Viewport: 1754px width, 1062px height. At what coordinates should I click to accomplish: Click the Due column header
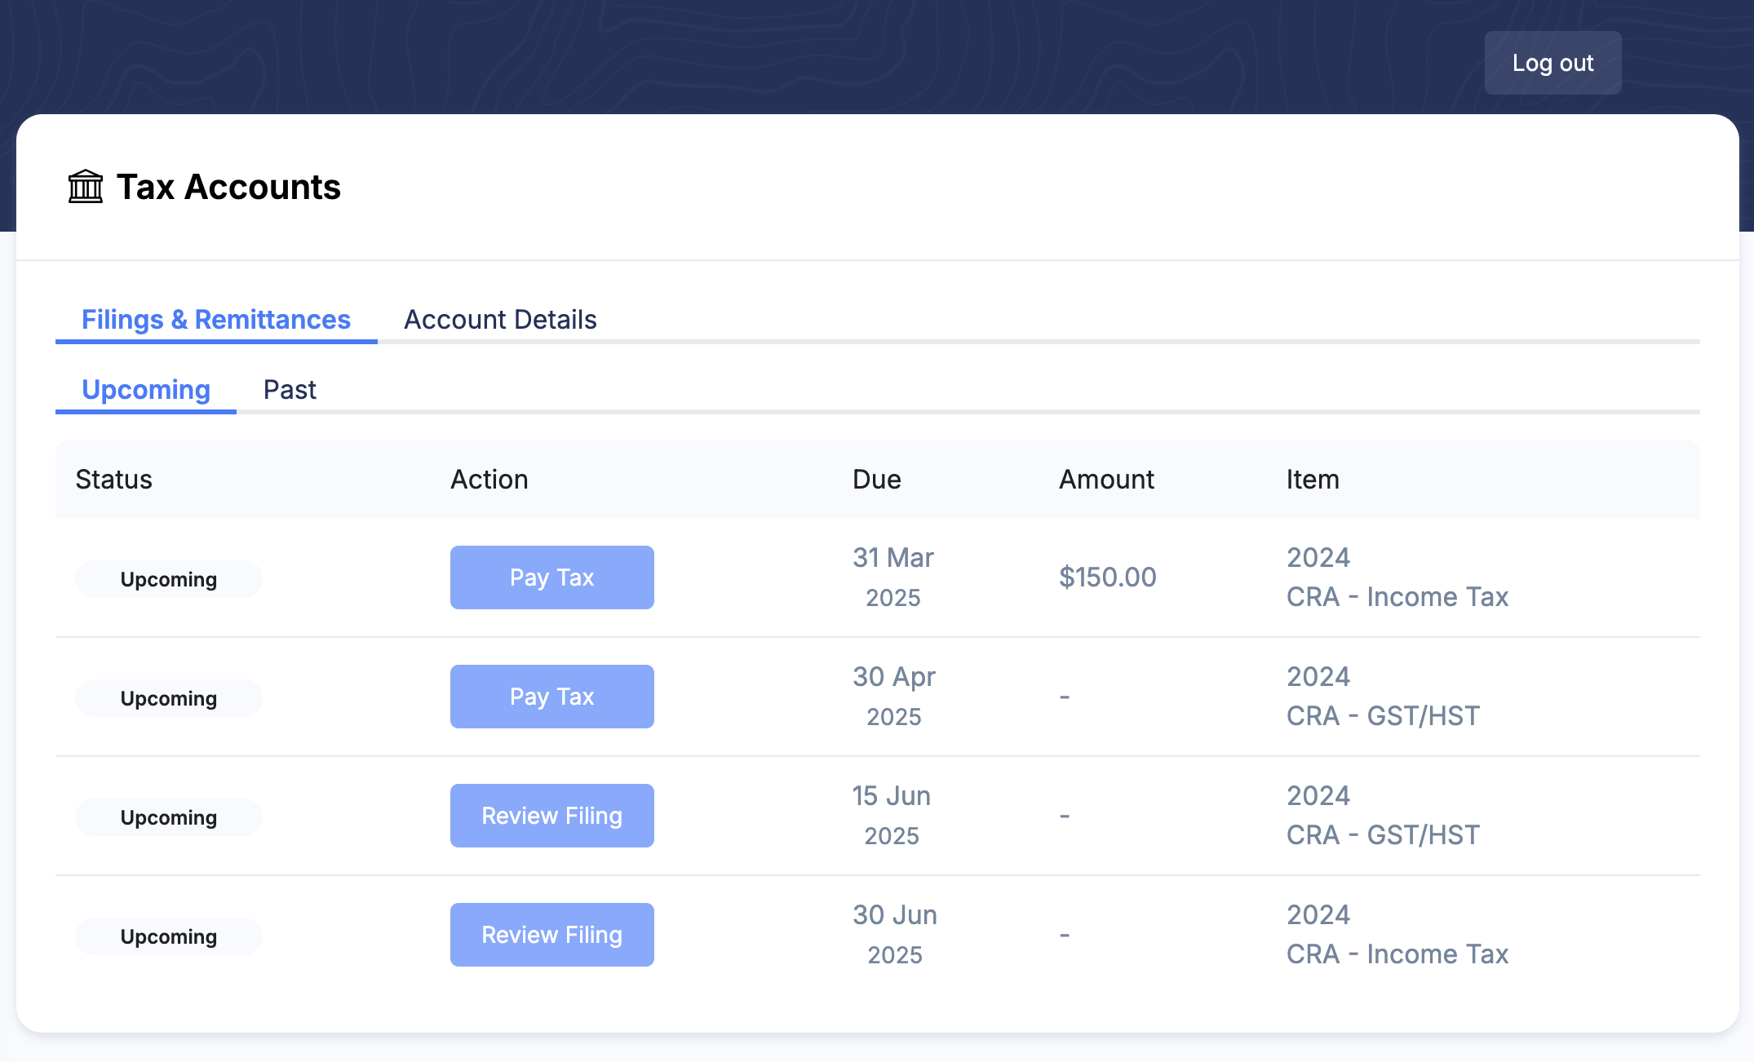(877, 480)
